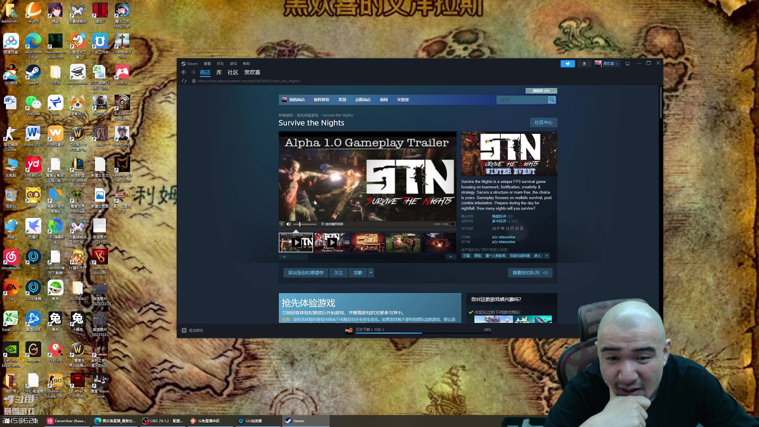Open the 黑欢喜 profile tab
Image resolution: width=759 pixels, height=427 pixels.
point(252,72)
